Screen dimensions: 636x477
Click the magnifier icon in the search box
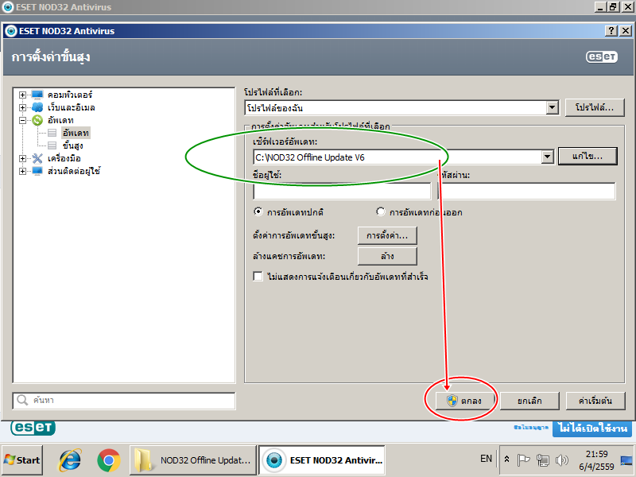coord(22,401)
